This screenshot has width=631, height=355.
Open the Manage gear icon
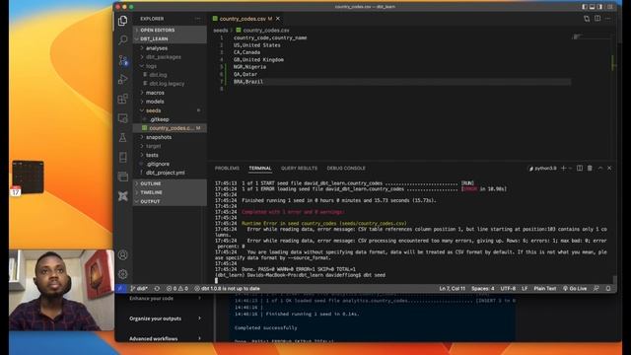122,274
